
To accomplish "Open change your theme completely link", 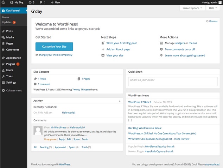I will click(56, 55).
